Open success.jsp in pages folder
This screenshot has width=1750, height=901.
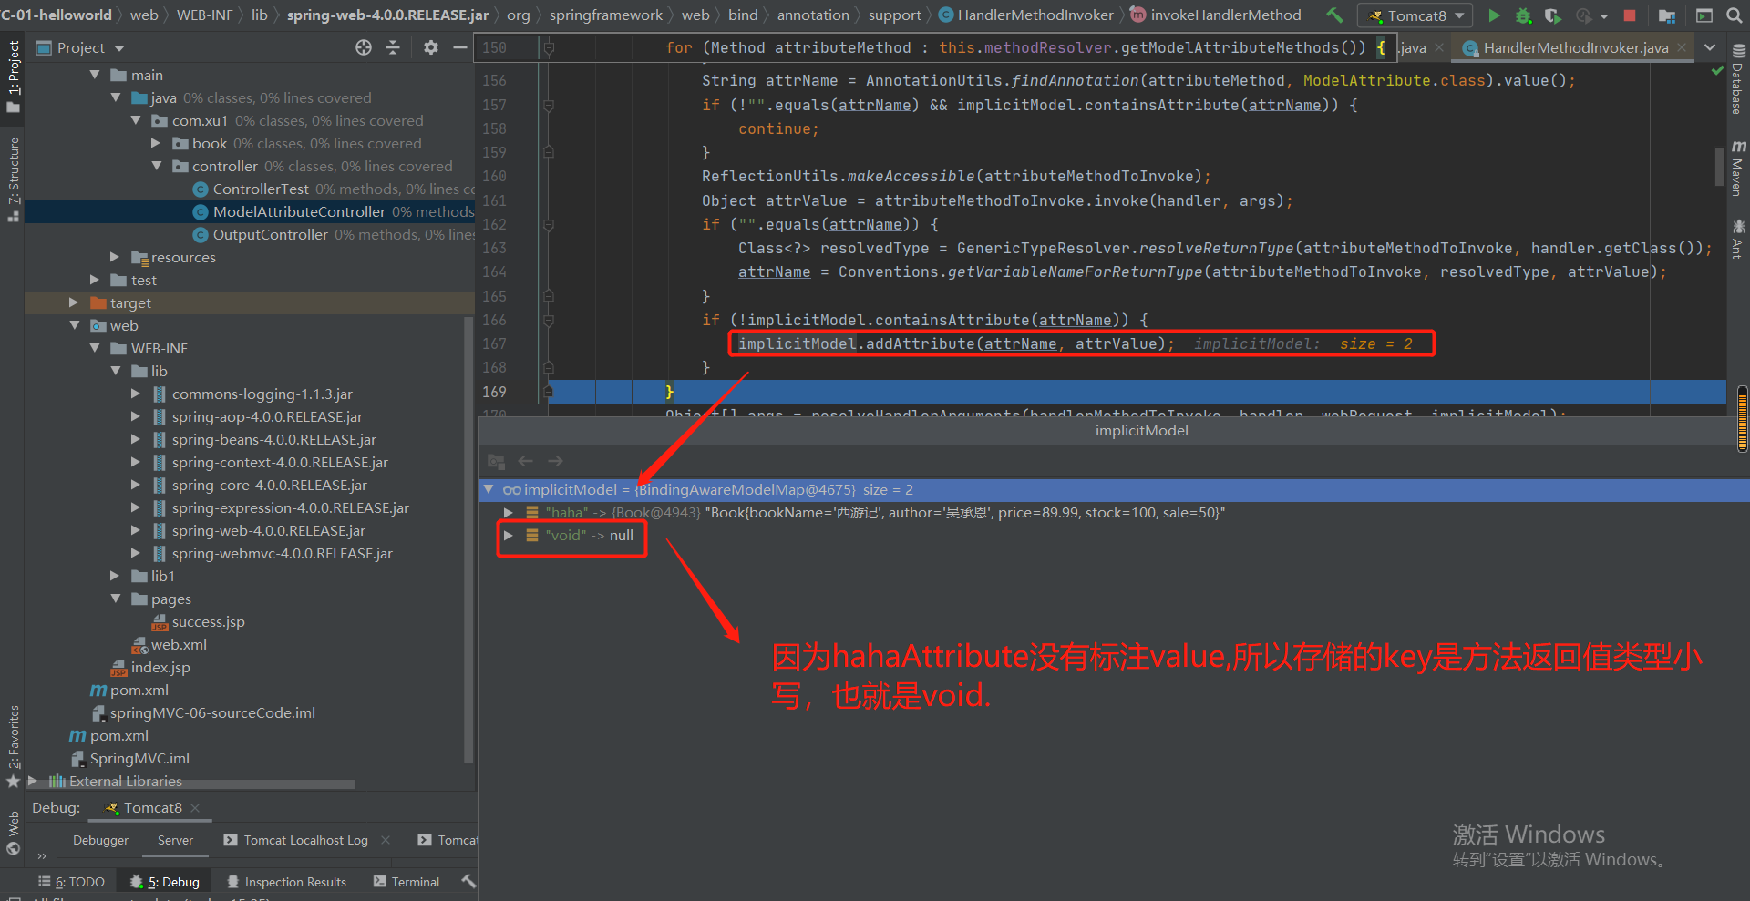tap(208, 621)
